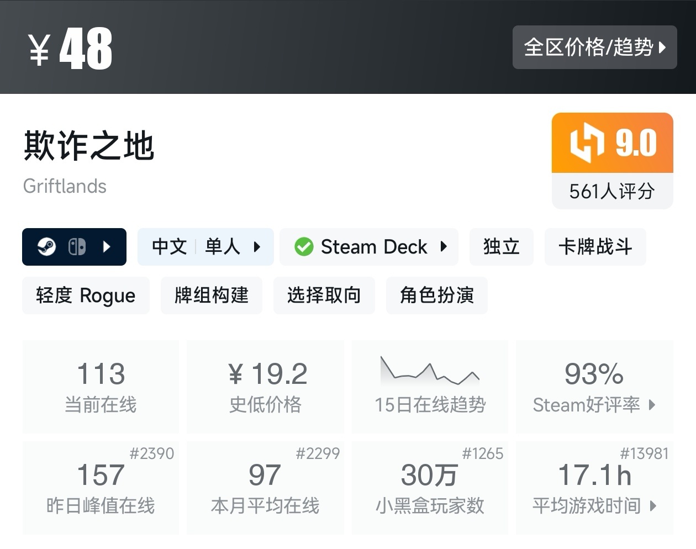Open the Steam好评率 details arrow

coord(652,405)
